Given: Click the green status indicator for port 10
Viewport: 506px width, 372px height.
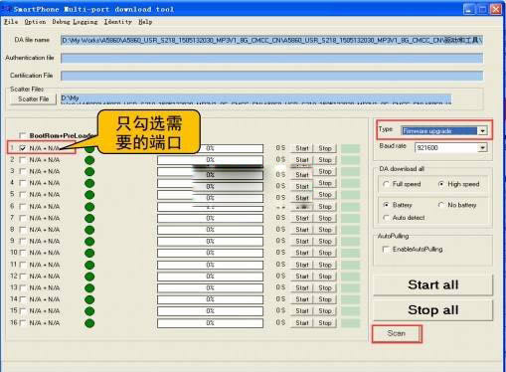Looking at the screenshot, I should [89, 254].
